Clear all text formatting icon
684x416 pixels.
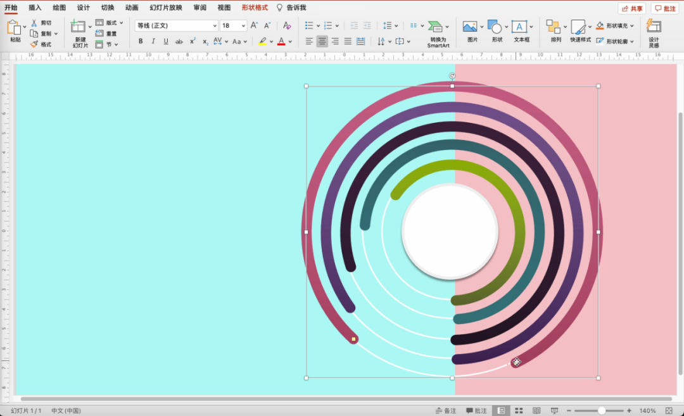pos(287,25)
